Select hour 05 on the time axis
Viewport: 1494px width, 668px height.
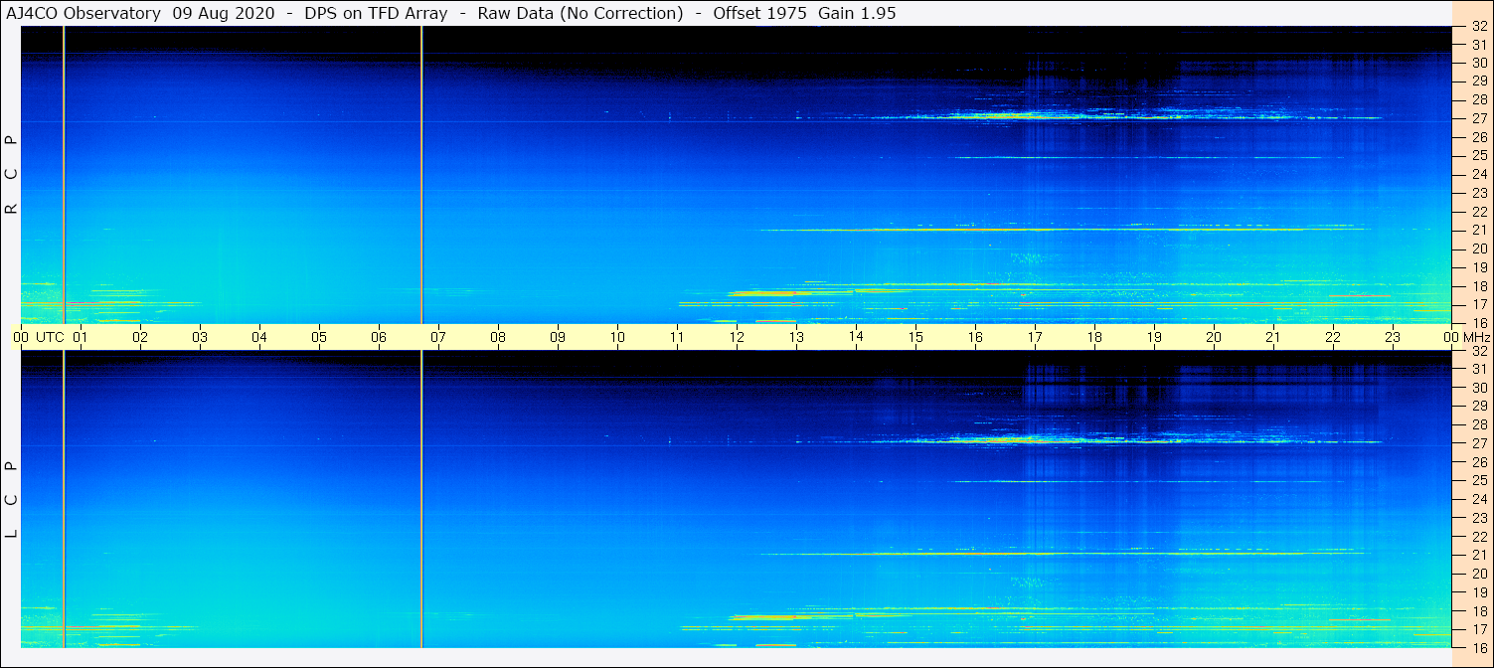click(x=319, y=337)
